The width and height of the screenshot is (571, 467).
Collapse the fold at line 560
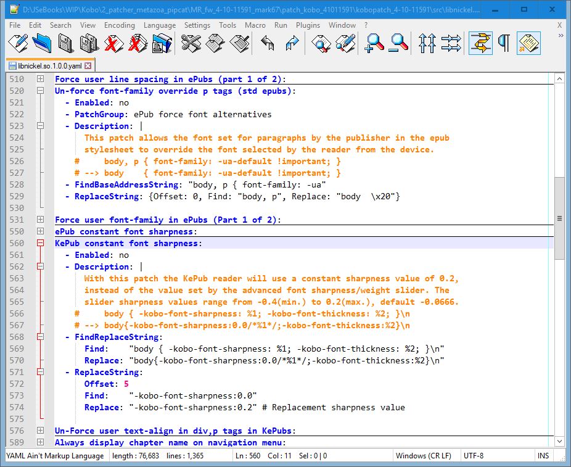click(x=40, y=243)
